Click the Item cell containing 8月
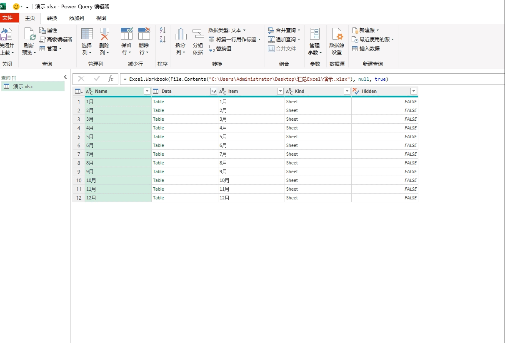 point(251,163)
